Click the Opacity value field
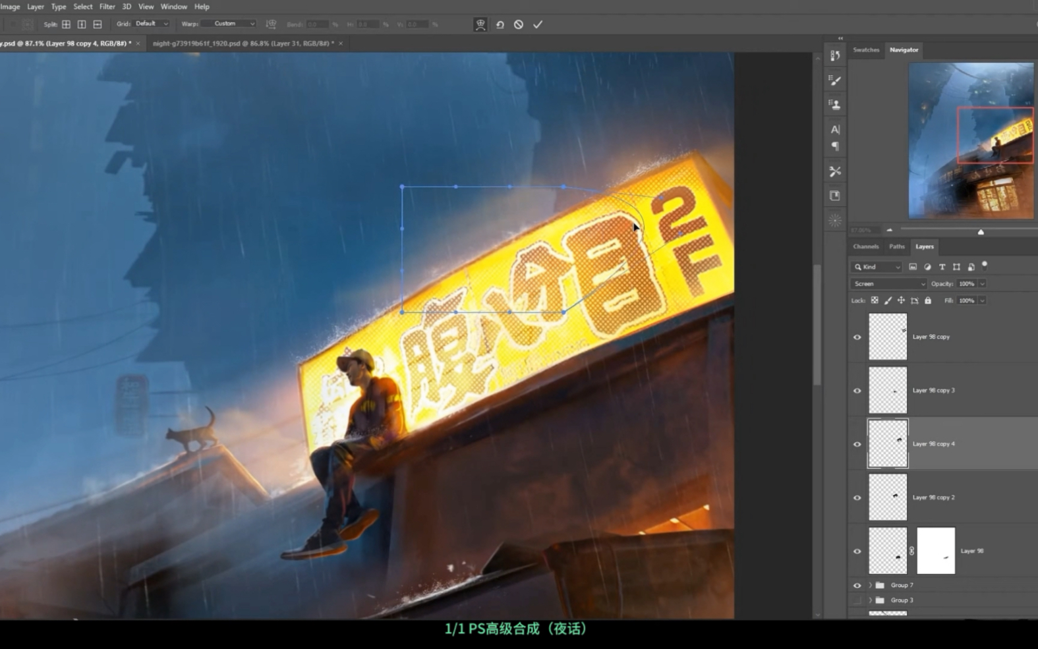This screenshot has width=1038, height=649. pos(967,284)
